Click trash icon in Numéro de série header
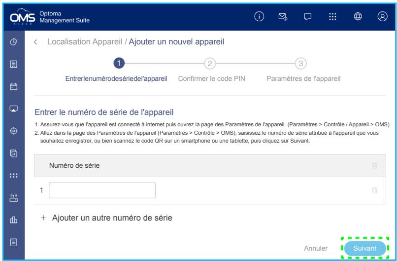 pyautogui.click(x=374, y=165)
